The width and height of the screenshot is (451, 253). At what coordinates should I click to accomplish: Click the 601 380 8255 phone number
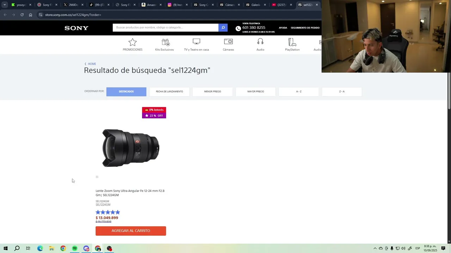pyautogui.click(x=254, y=28)
